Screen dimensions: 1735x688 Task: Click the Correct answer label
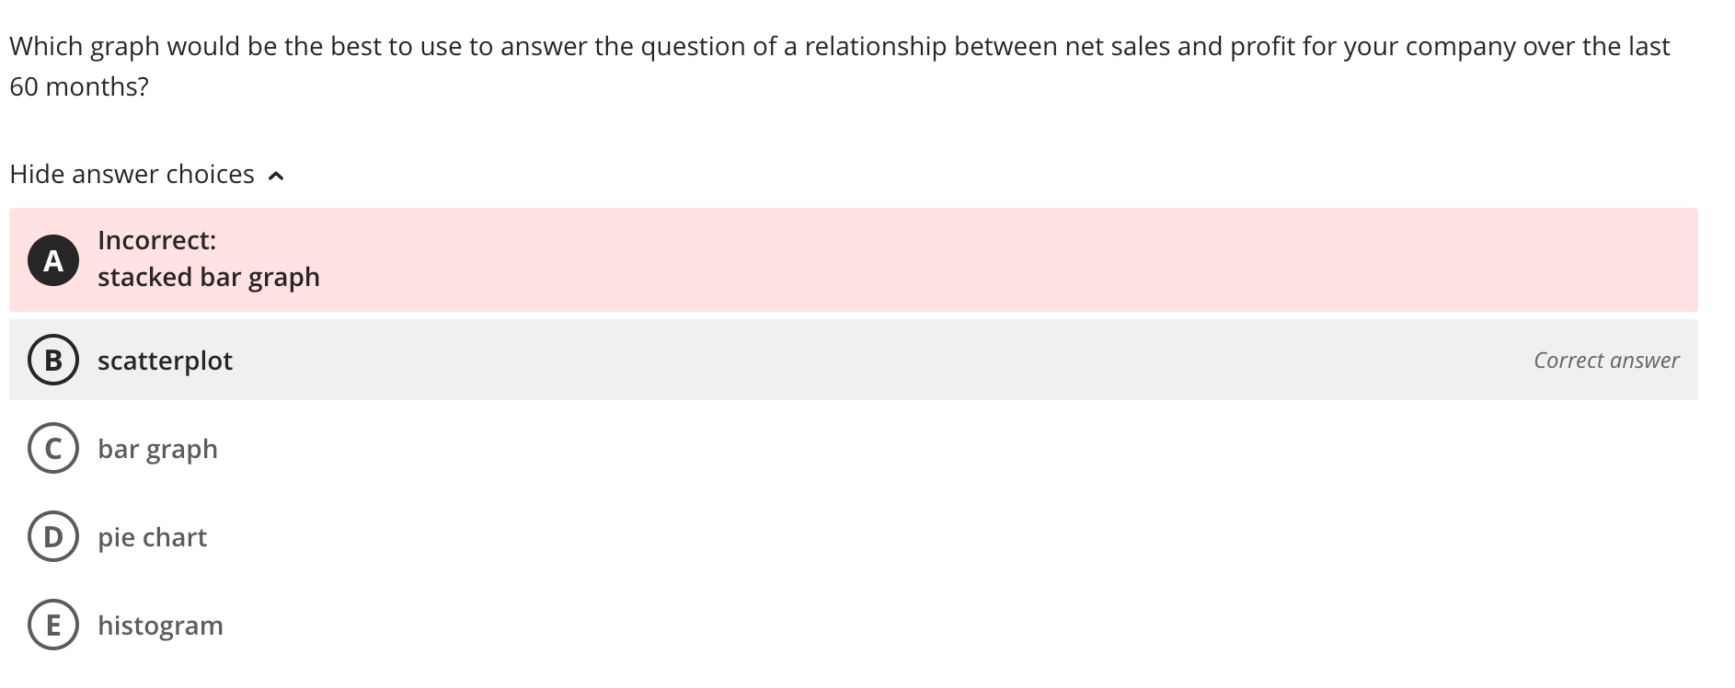1606,361
